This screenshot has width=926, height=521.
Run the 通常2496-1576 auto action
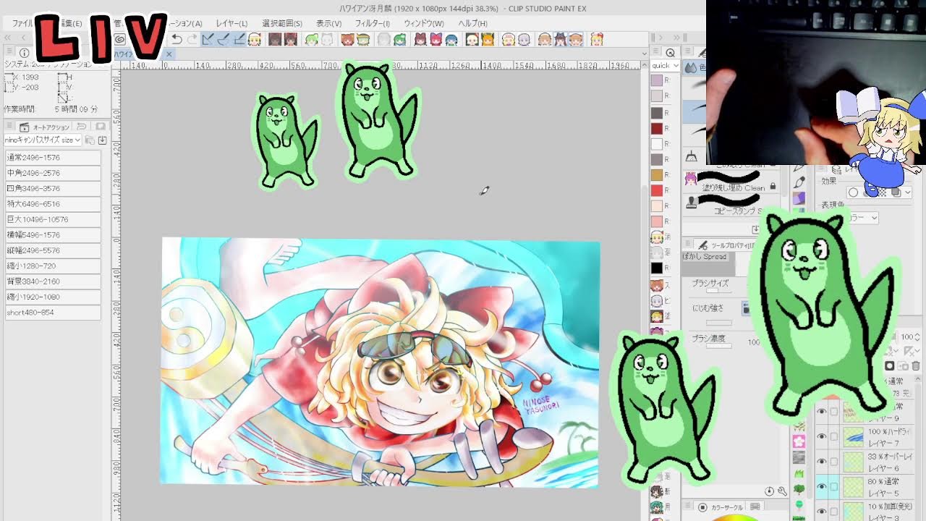(x=52, y=158)
